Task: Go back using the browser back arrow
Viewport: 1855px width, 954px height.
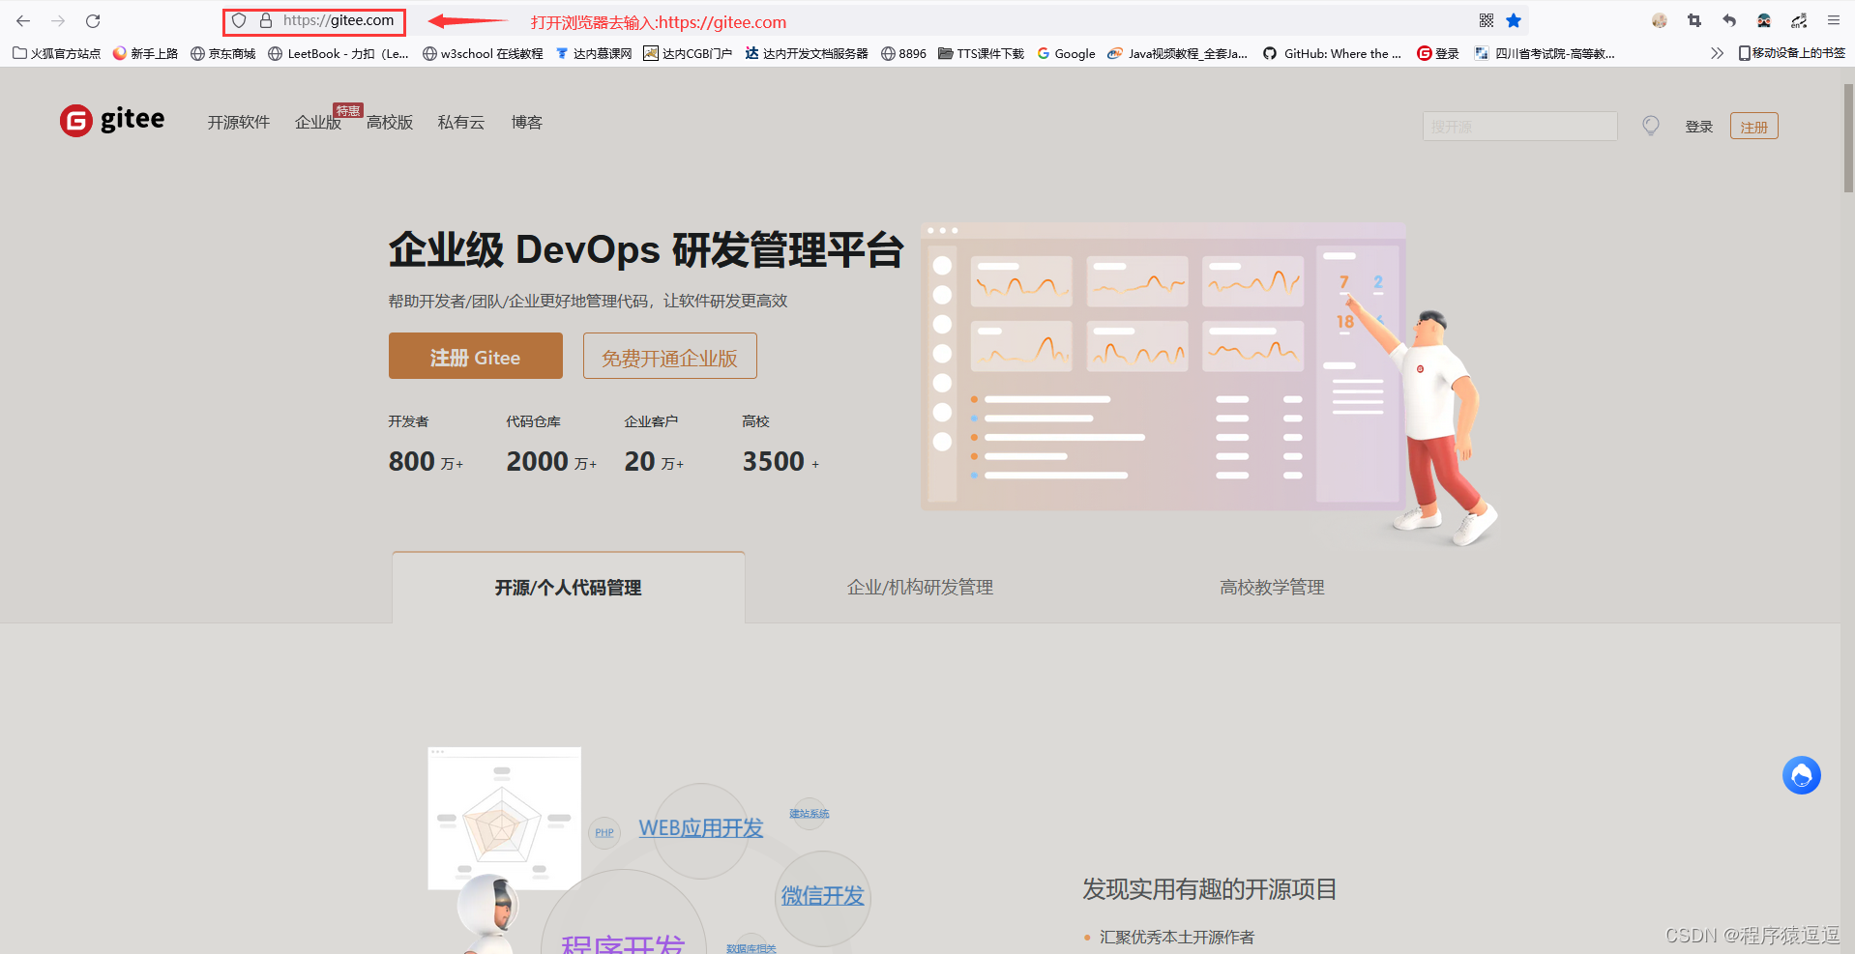Action: 23,20
